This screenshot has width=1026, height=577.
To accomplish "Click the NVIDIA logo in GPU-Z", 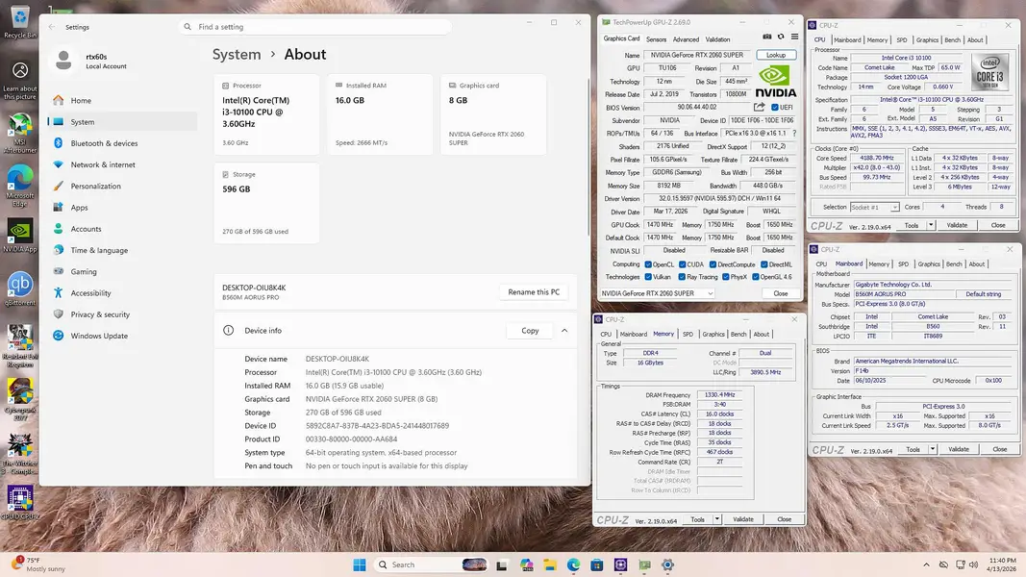I will [x=776, y=83].
